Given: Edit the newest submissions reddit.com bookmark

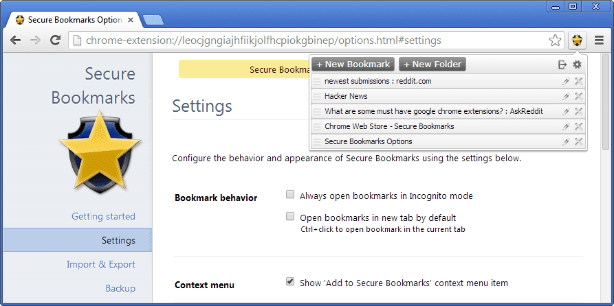Looking at the screenshot, I should coord(565,81).
